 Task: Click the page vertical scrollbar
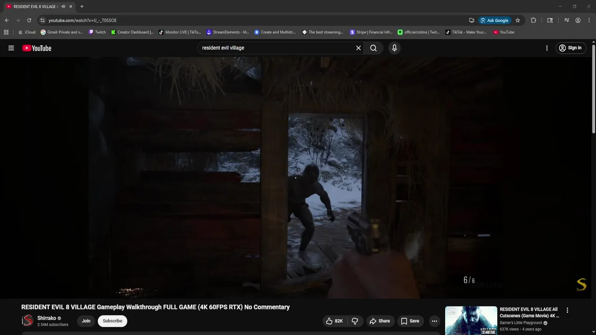(594, 88)
